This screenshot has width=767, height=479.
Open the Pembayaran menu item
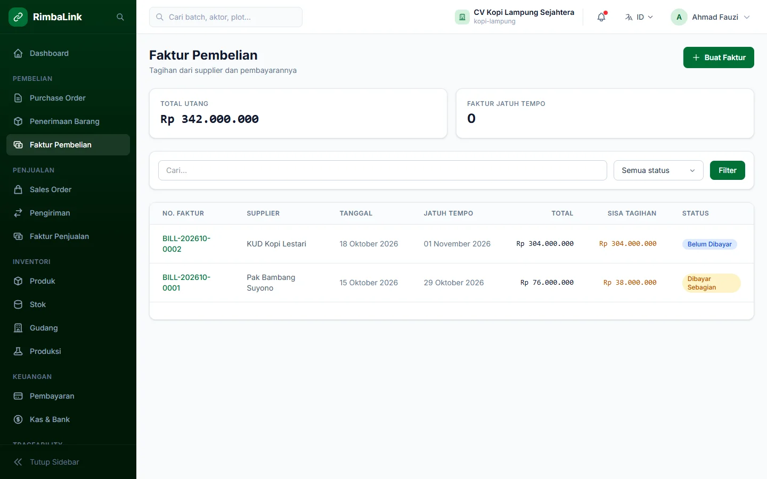[x=68, y=396]
